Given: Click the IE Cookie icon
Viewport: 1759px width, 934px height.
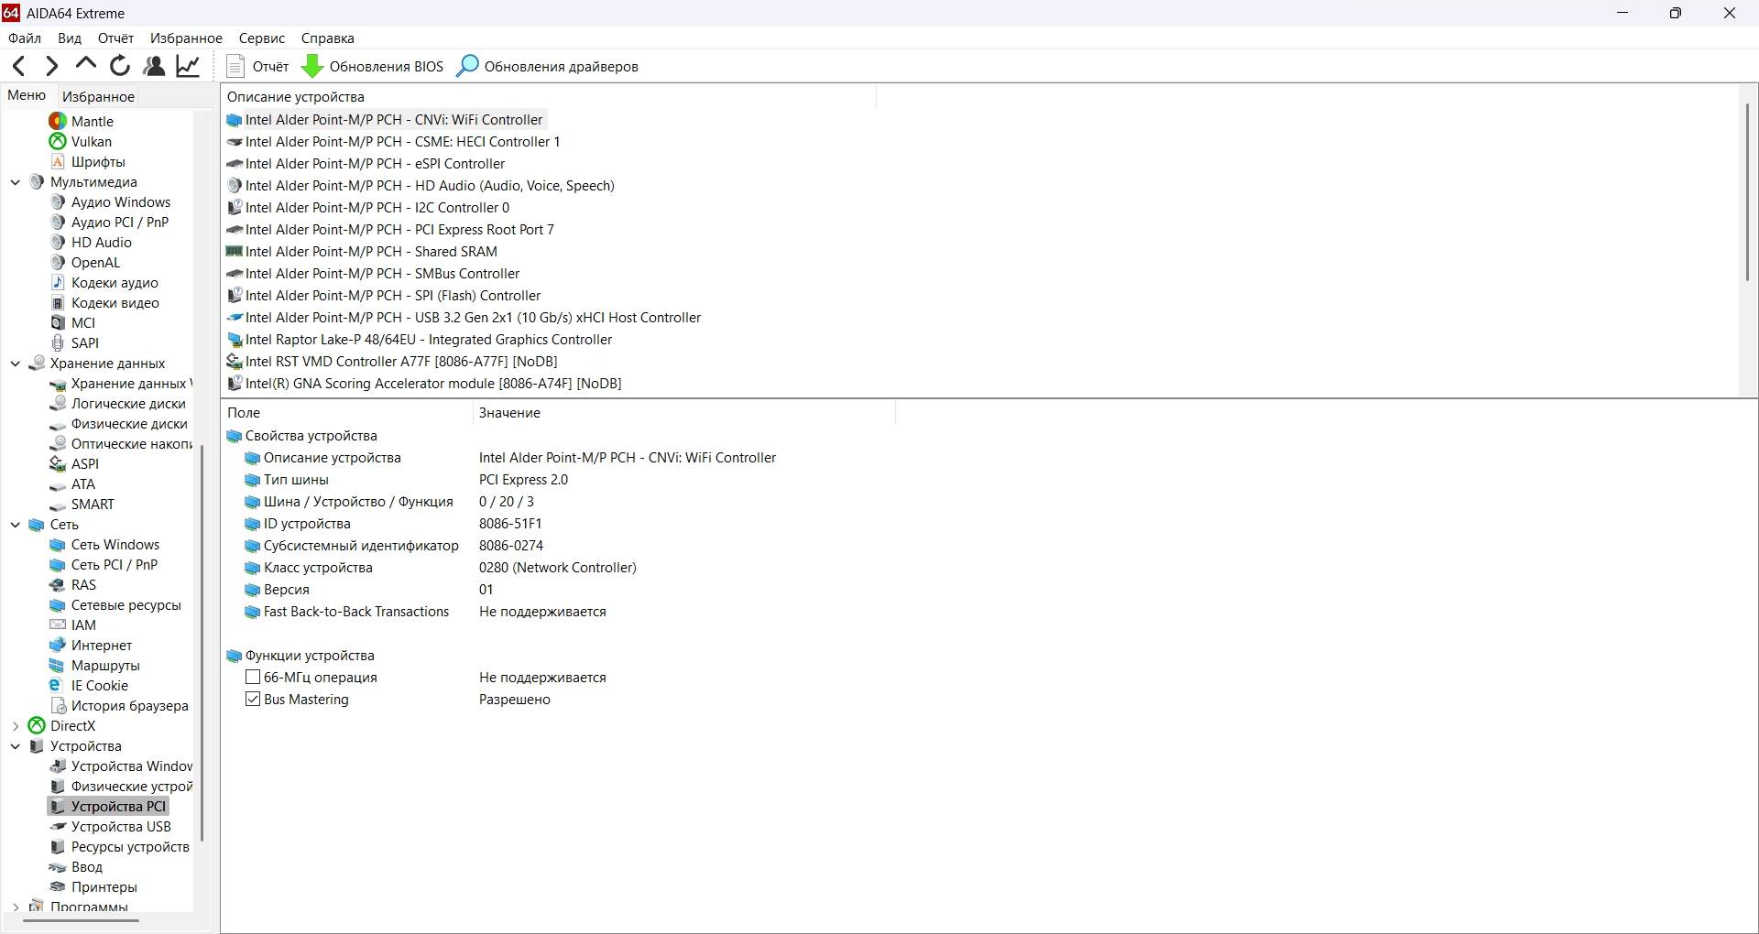Looking at the screenshot, I should [57, 685].
